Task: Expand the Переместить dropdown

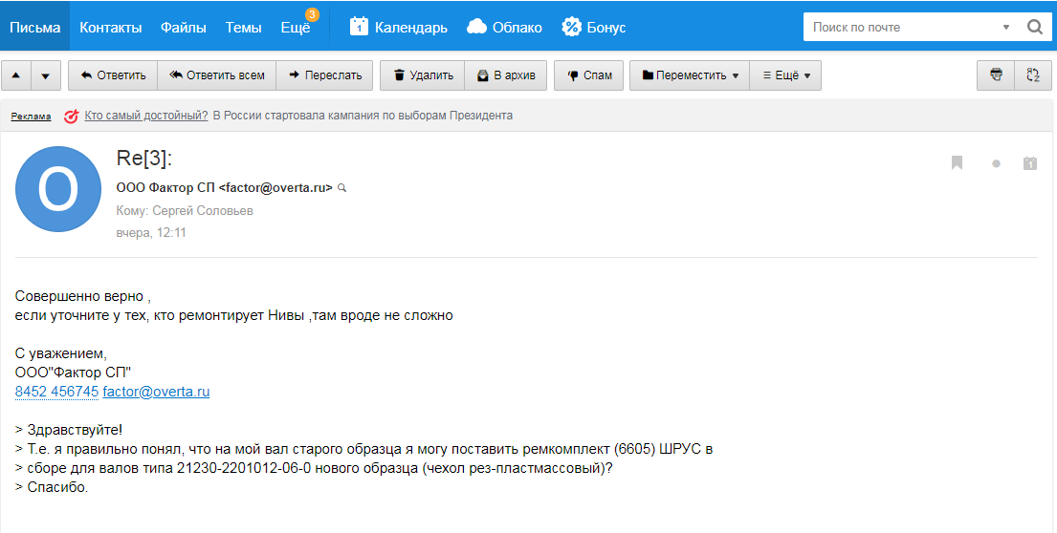Action: coord(689,75)
